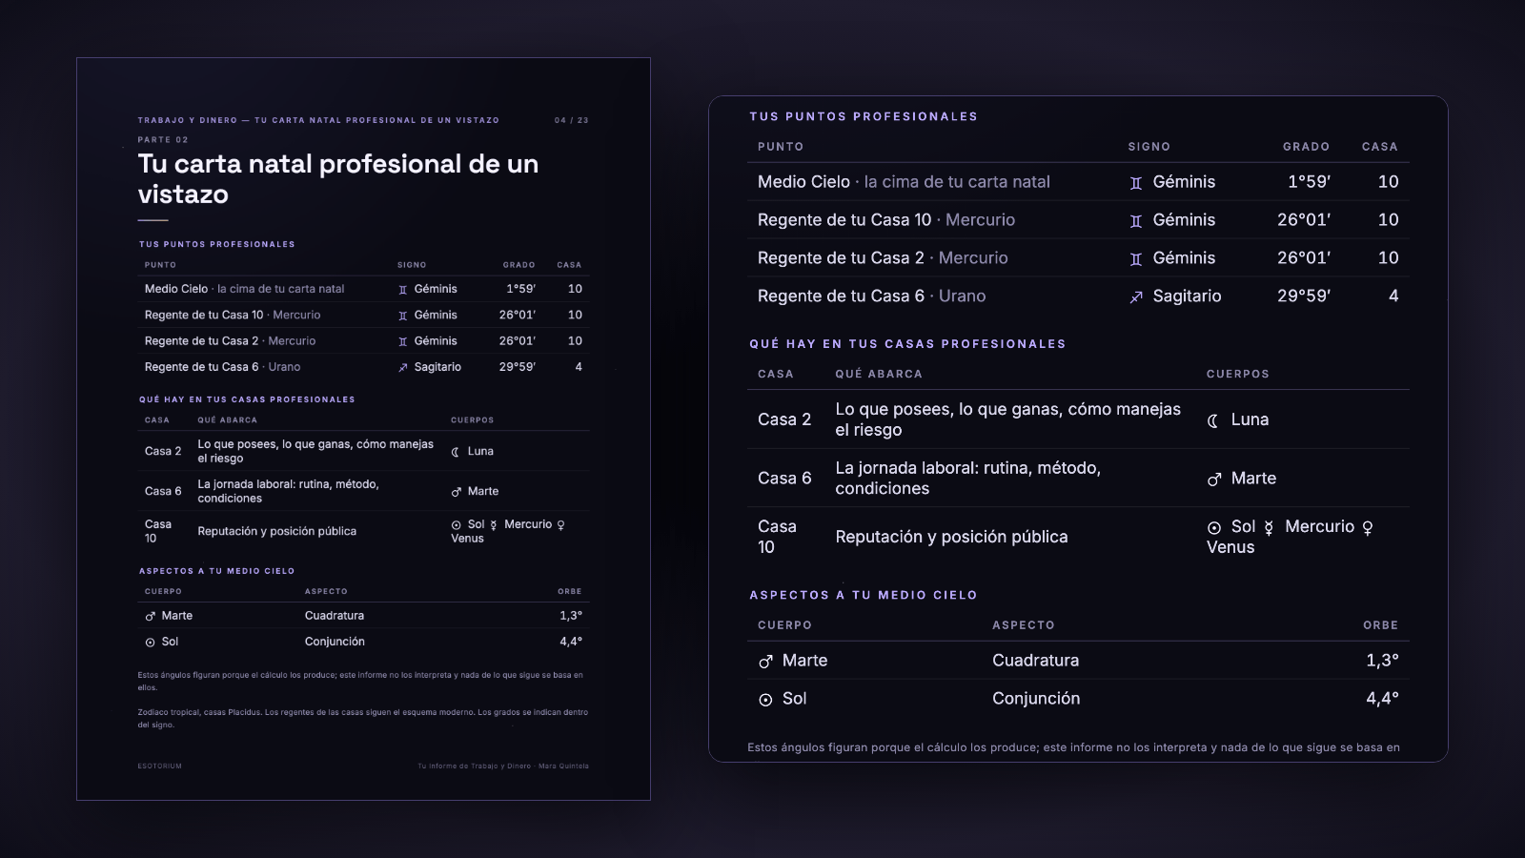Viewport: 1525px width, 858px height.
Task: Click the Moon glyph on the left page preview
Action: coord(456,452)
